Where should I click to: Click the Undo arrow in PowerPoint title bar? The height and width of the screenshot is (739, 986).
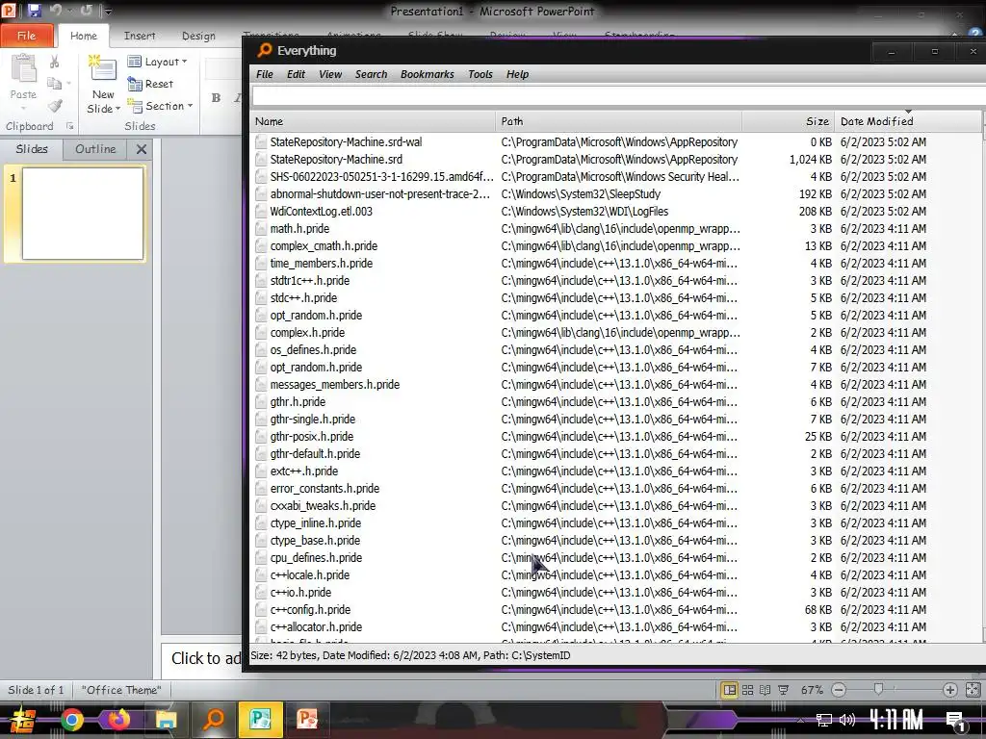tap(55, 10)
